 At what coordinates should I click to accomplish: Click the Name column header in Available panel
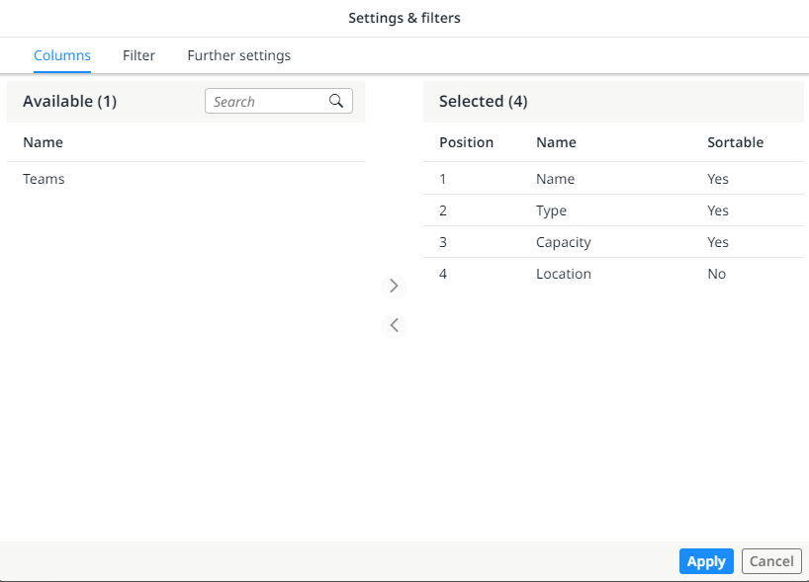[43, 142]
